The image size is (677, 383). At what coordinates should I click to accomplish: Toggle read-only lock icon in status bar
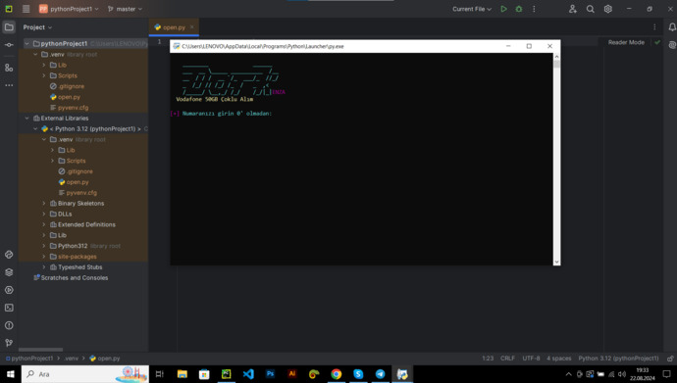pos(670,359)
